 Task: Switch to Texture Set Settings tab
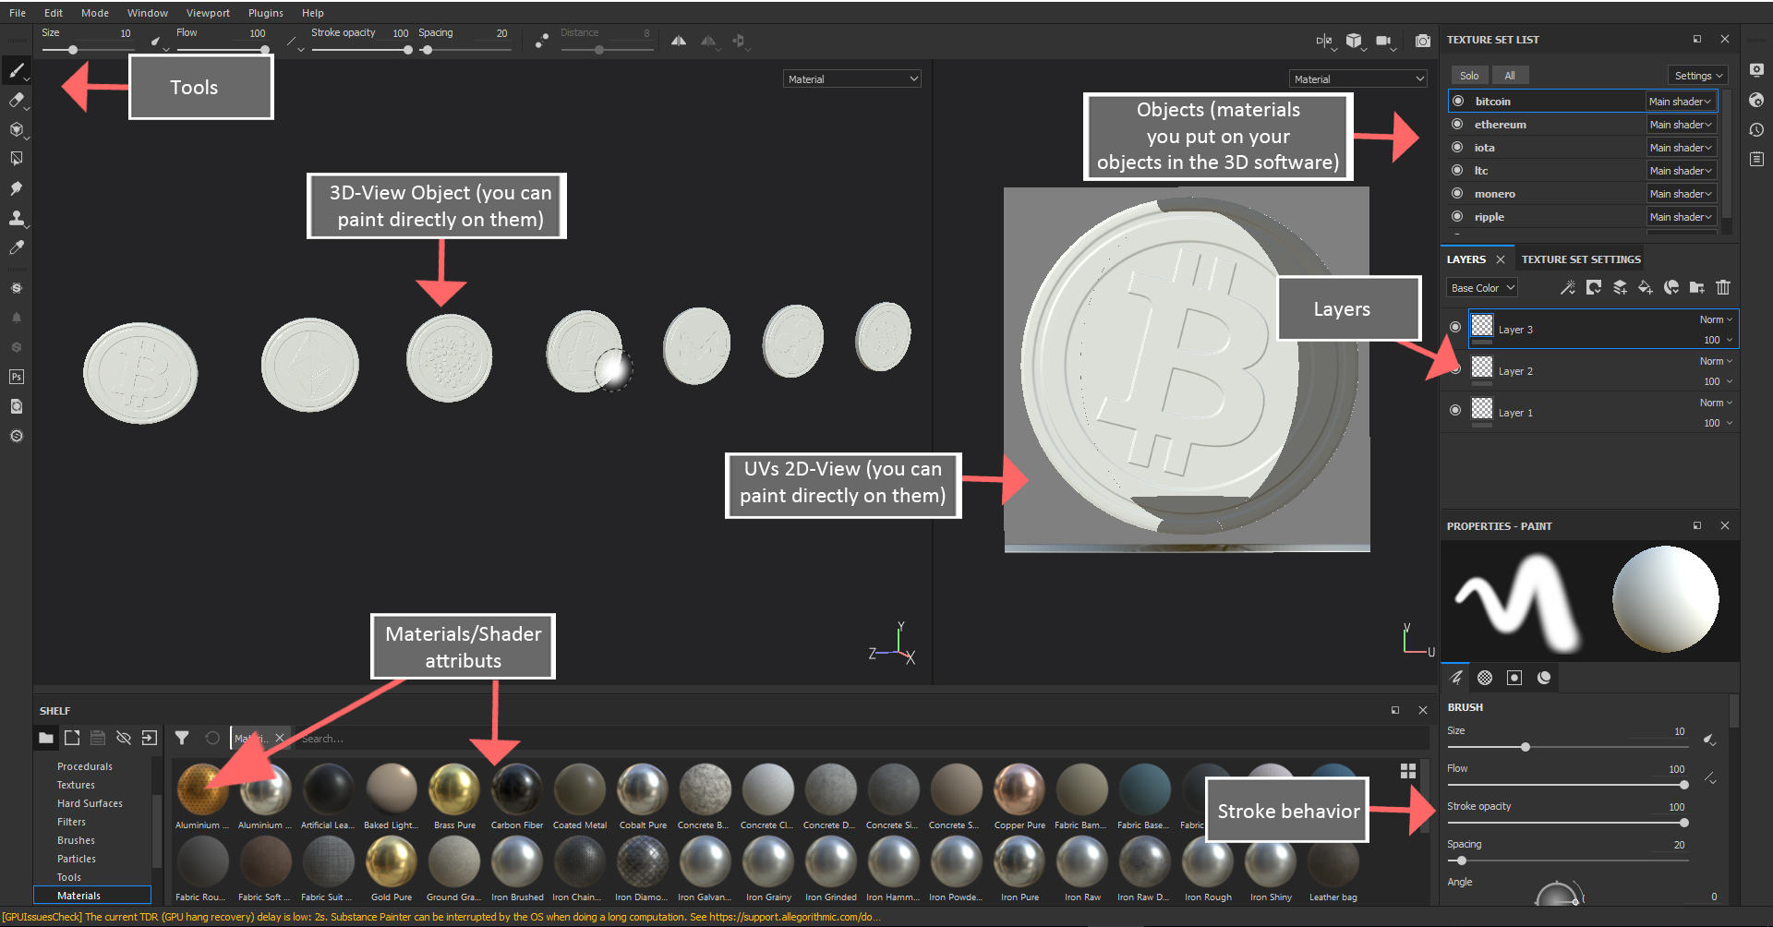pos(1581,259)
